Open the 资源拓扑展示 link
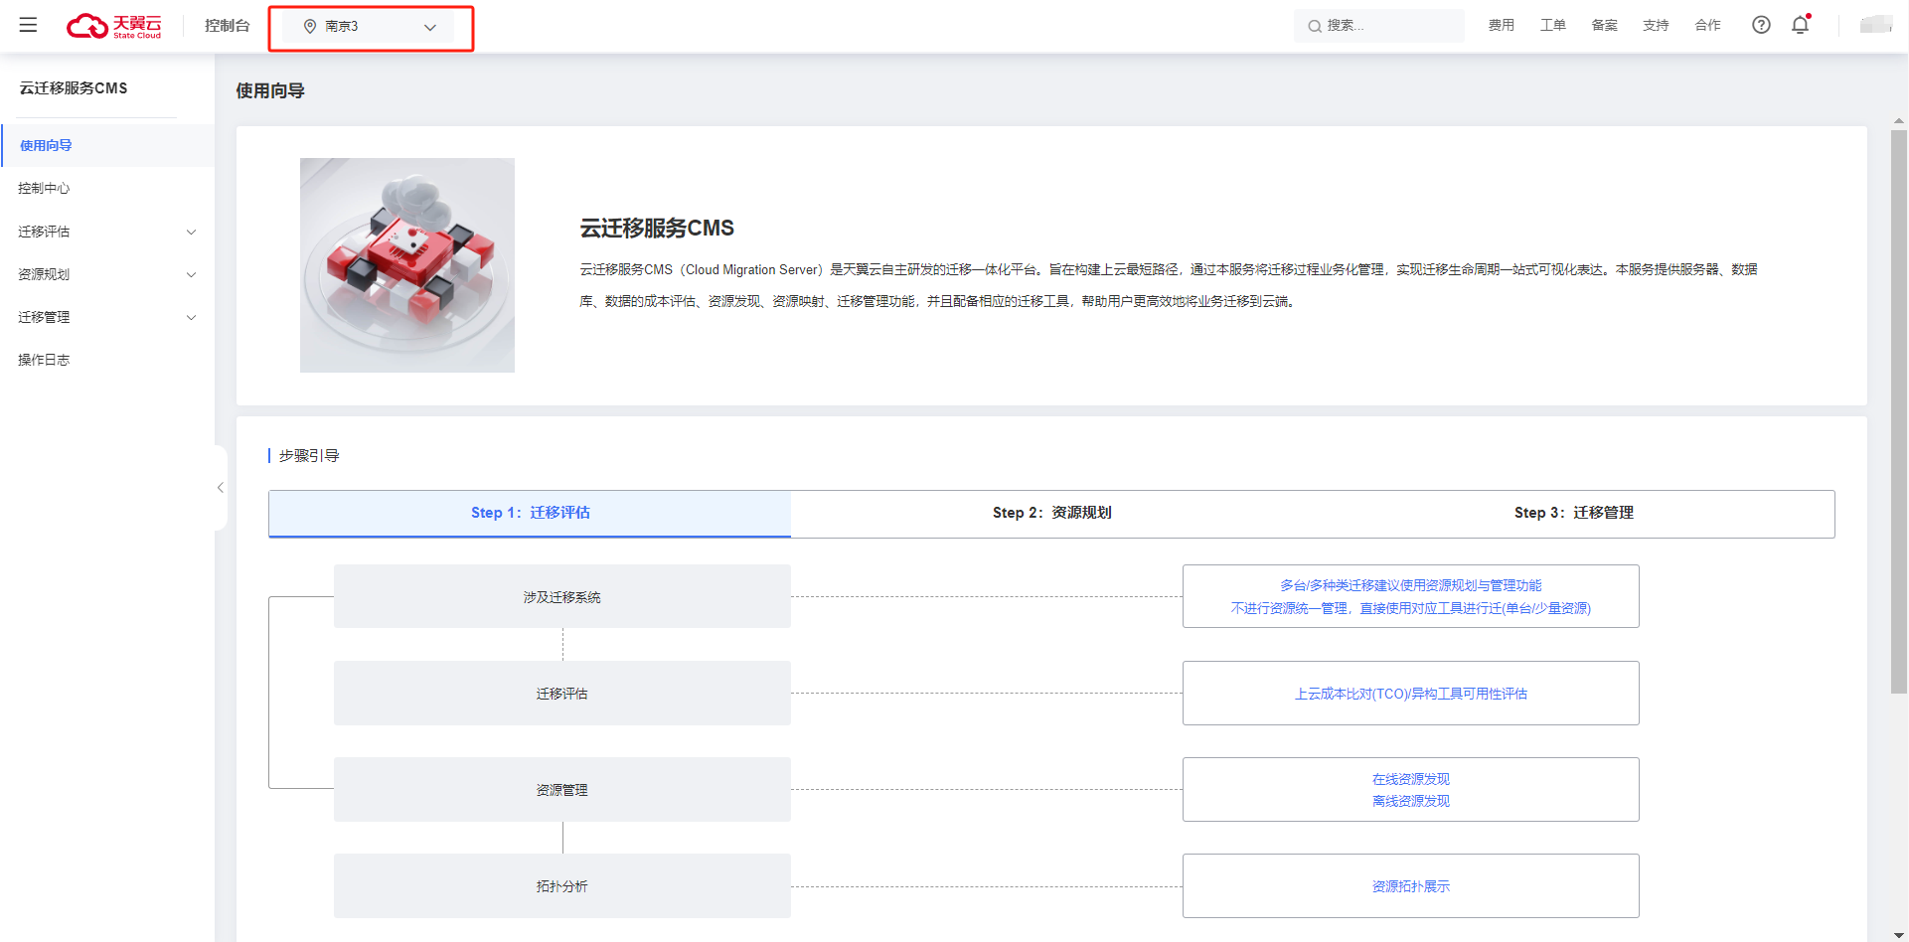 (x=1410, y=886)
